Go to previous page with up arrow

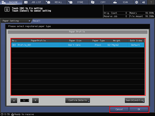[x=14, y=100]
